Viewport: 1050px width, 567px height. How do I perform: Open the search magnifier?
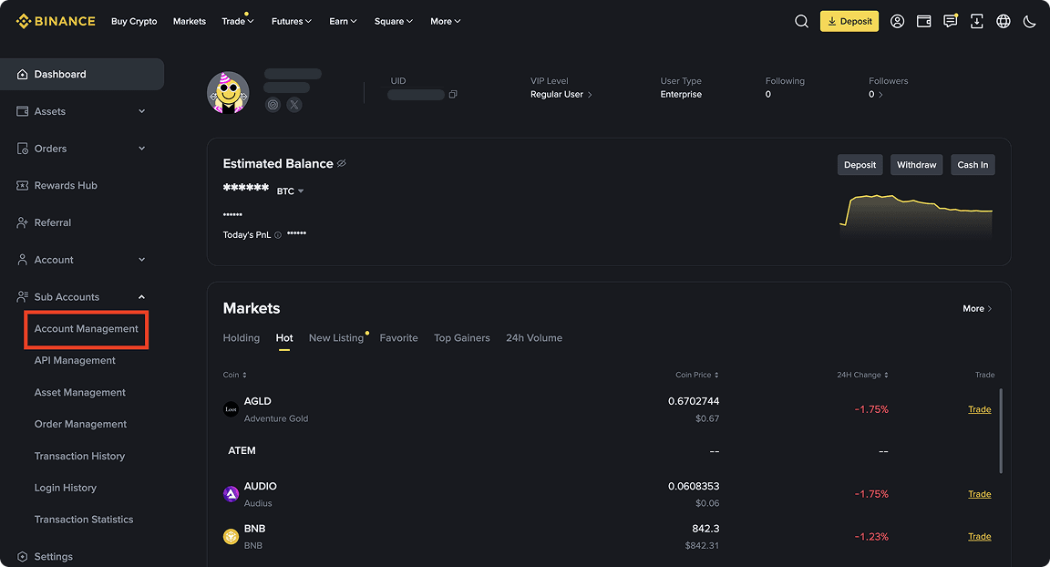pos(800,21)
